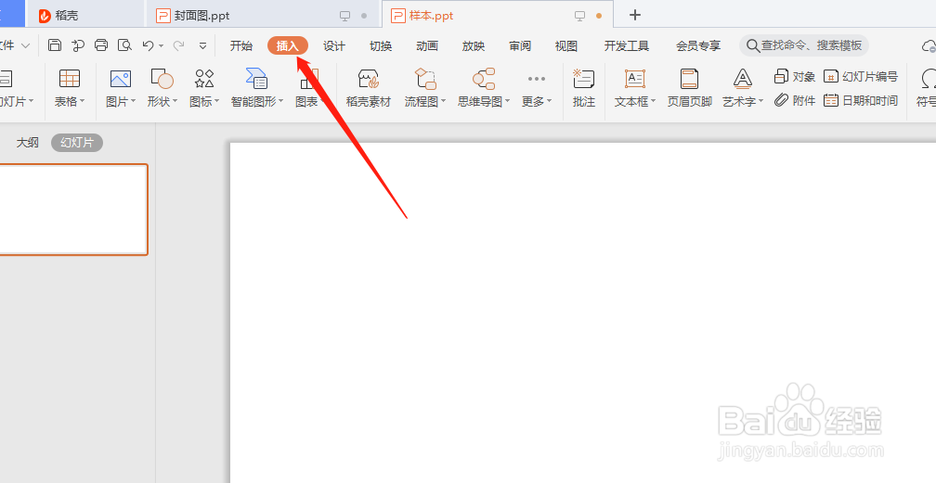The width and height of the screenshot is (936, 483).
Task: Insert 日期和时间 date and time
Action: [860, 100]
